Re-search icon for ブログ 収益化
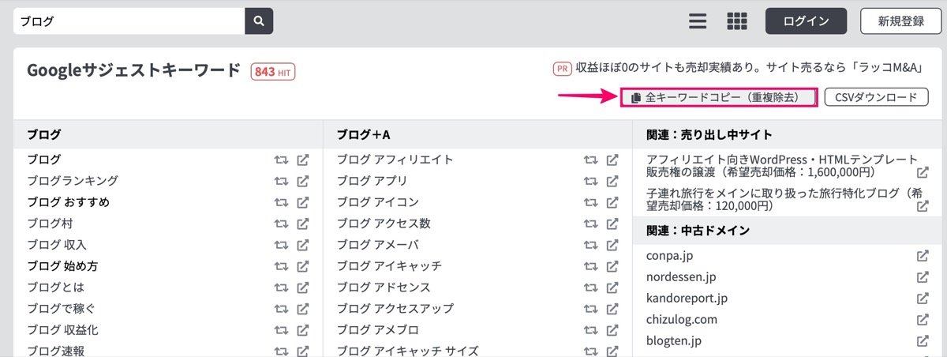This screenshot has width=947, height=357. pyautogui.click(x=280, y=330)
